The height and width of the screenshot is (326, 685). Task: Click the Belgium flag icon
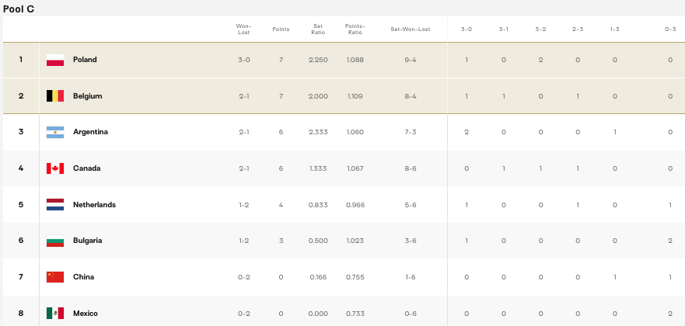pos(55,96)
